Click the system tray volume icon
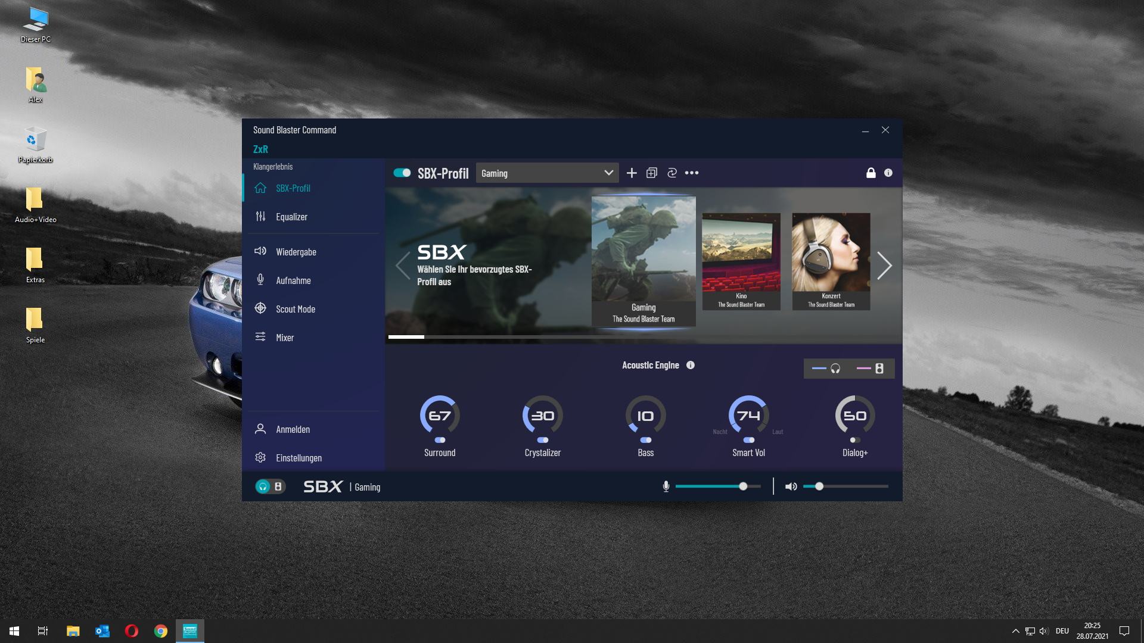This screenshot has width=1144, height=643. (1044, 631)
